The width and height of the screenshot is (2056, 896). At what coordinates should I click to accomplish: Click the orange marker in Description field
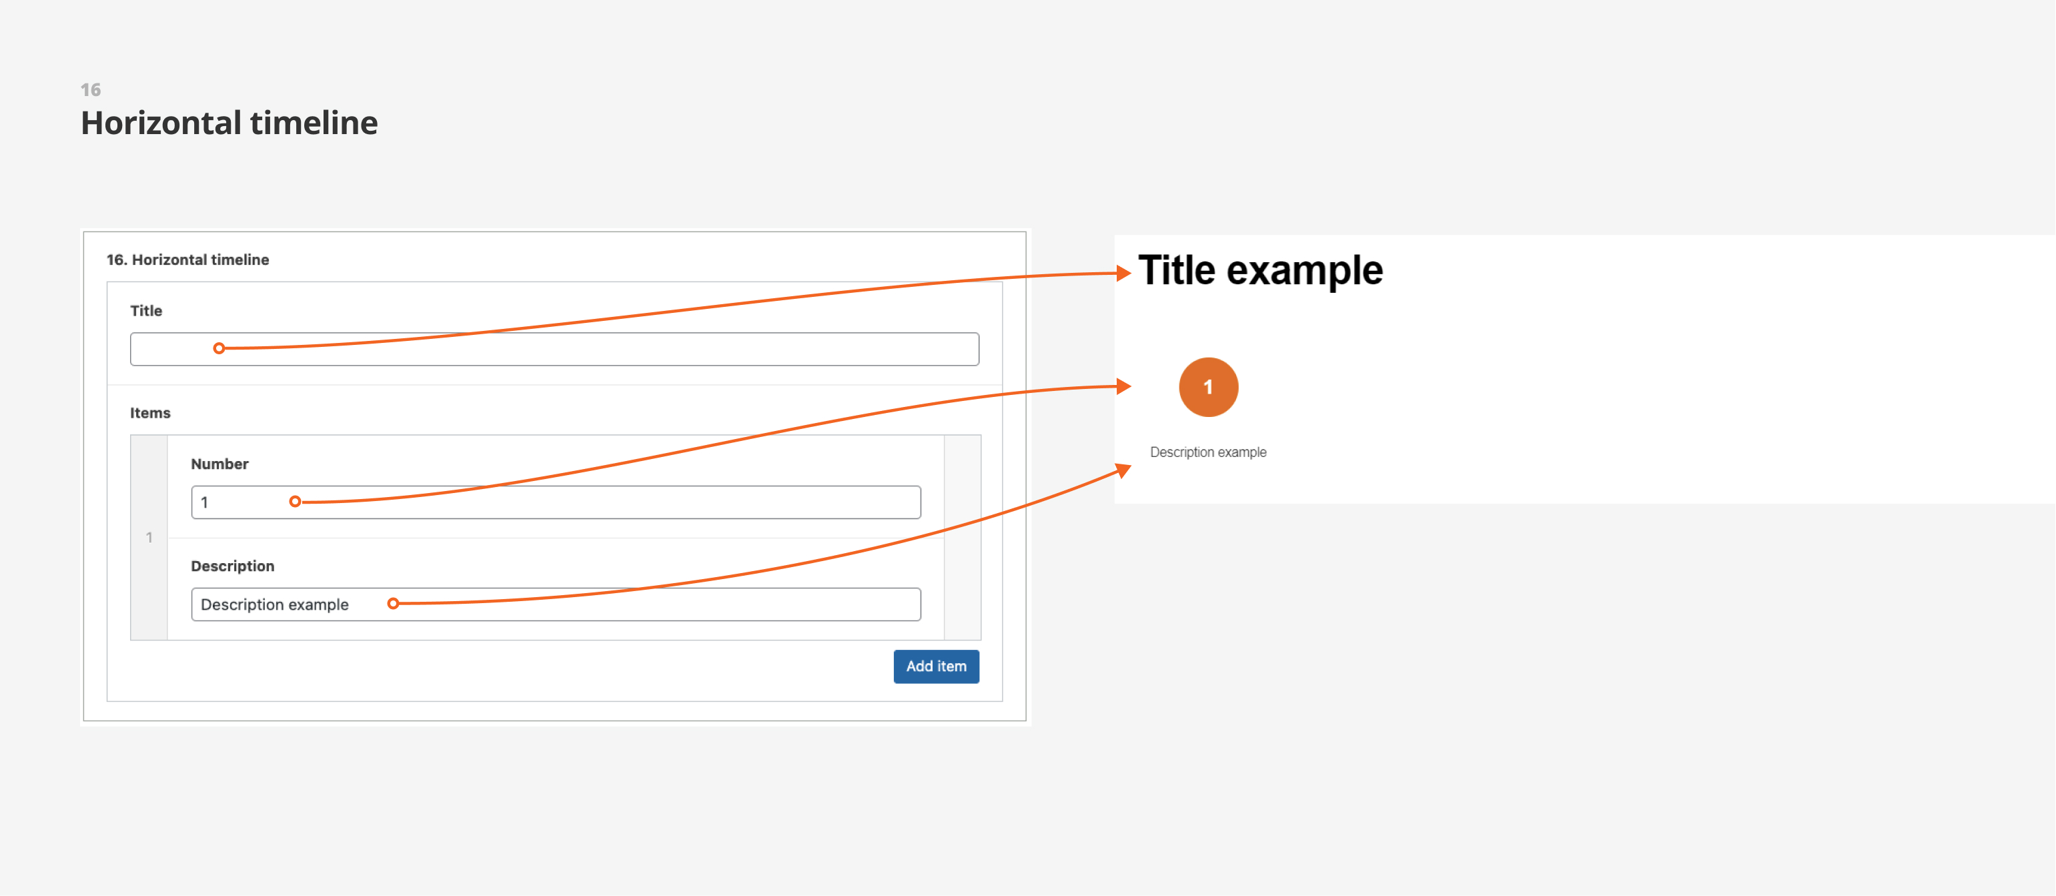point(393,603)
